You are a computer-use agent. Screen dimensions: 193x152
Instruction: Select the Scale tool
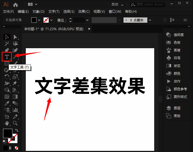click(x=15, y=77)
